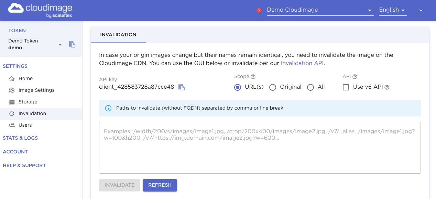436x199 pixels.
Task: Click the info icon in the blue notice
Action: 108,108
